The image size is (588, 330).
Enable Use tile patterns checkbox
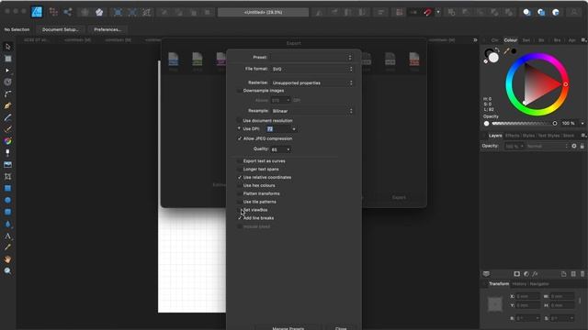pos(239,202)
